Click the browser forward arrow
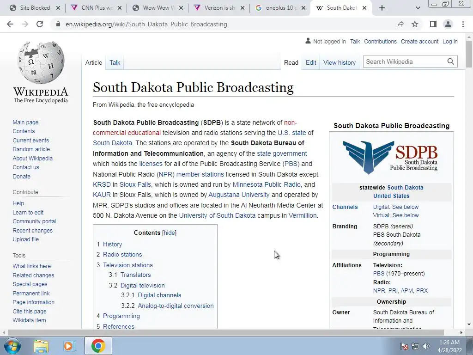 pos(25,24)
